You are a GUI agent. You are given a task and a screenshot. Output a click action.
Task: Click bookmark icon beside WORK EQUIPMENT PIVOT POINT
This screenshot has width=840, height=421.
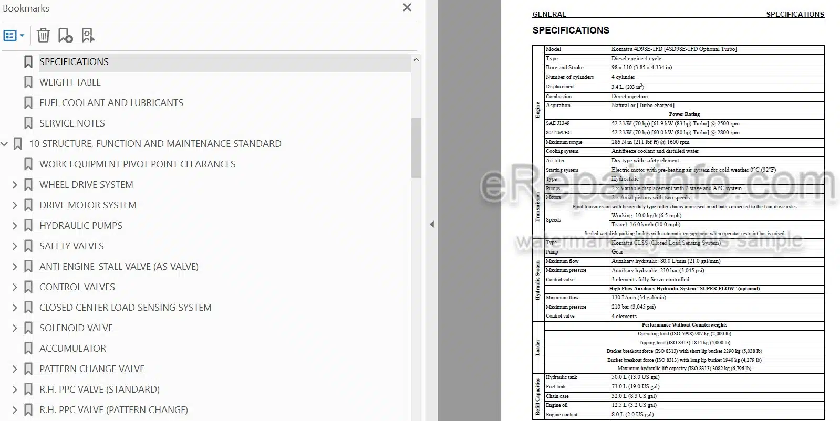point(28,164)
